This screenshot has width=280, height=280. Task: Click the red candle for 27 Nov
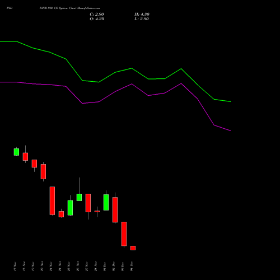click(88, 203)
